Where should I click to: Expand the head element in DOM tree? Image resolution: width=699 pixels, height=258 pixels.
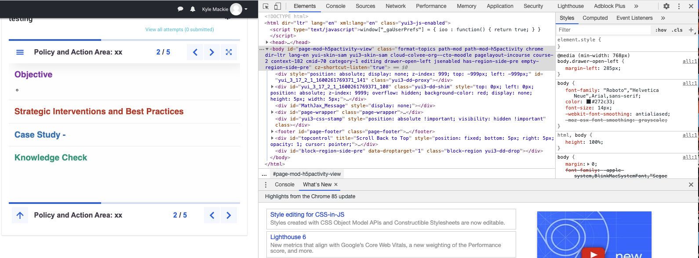[267, 43]
